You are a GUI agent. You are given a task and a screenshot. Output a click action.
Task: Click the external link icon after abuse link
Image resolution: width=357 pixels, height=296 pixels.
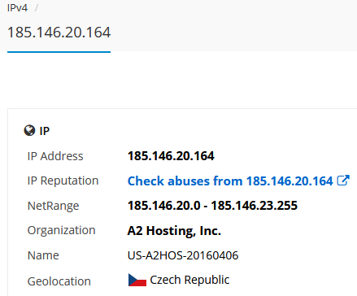[343, 181]
